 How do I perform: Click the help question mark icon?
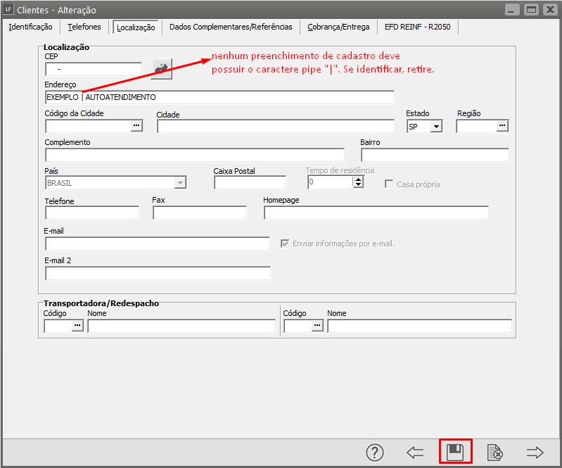[375, 453]
